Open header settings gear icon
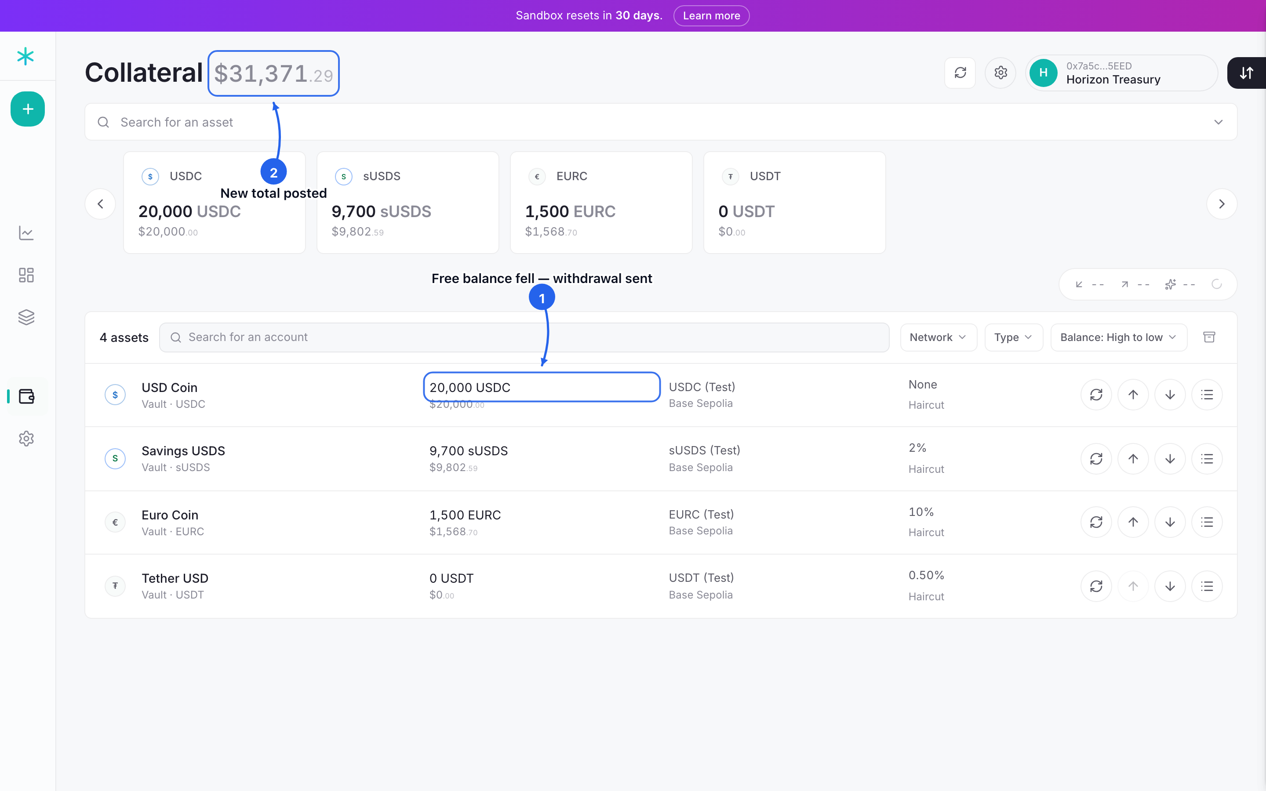 (x=1000, y=73)
